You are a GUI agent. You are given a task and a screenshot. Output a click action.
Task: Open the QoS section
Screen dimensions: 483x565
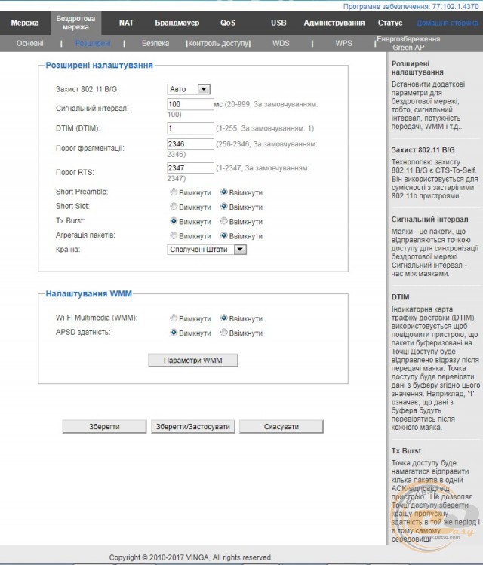227,23
